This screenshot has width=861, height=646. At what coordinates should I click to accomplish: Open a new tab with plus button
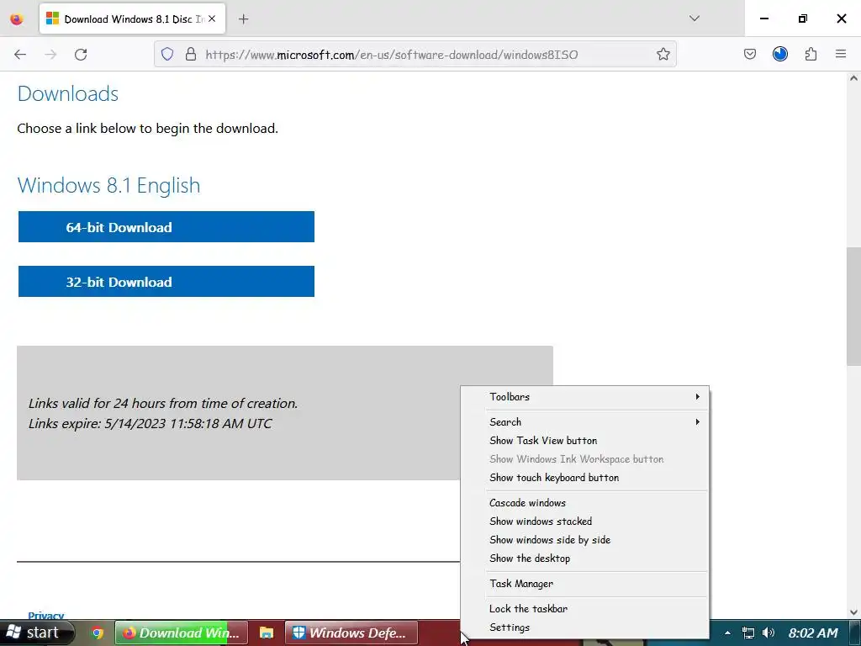[x=243, y=19]
